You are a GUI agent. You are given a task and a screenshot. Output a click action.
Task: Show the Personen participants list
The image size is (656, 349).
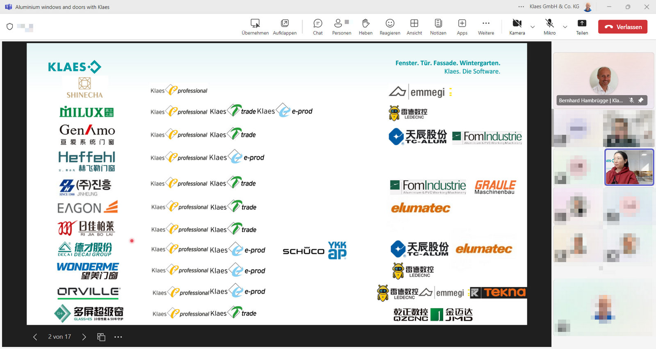(x=341, y=27)
